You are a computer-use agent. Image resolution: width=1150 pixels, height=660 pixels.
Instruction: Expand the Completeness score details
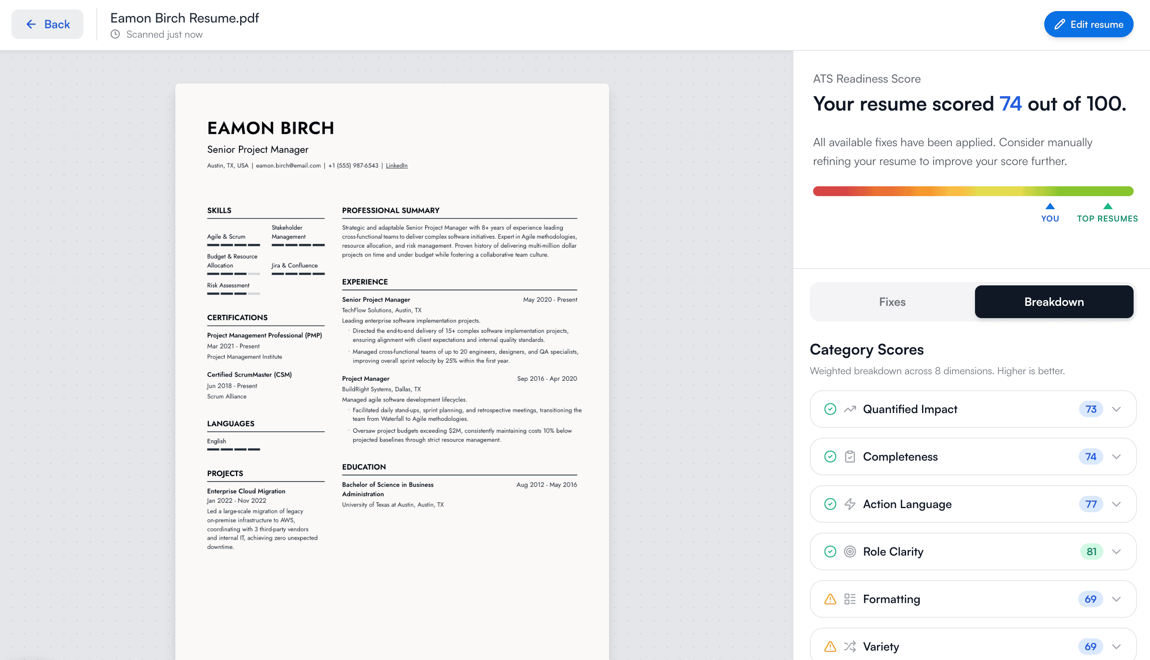click(1116, 457)
